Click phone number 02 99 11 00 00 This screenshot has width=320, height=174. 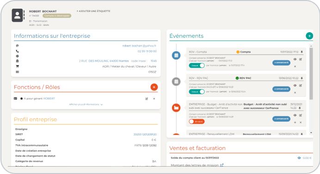[147, 52]
